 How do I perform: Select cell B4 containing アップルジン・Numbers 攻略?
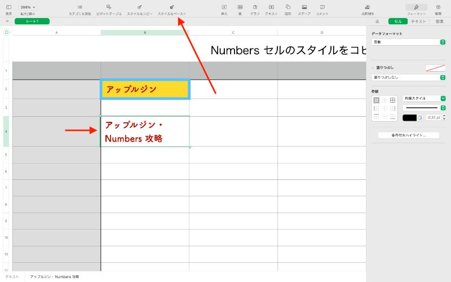pyautogui.click(x=145, y=131)
